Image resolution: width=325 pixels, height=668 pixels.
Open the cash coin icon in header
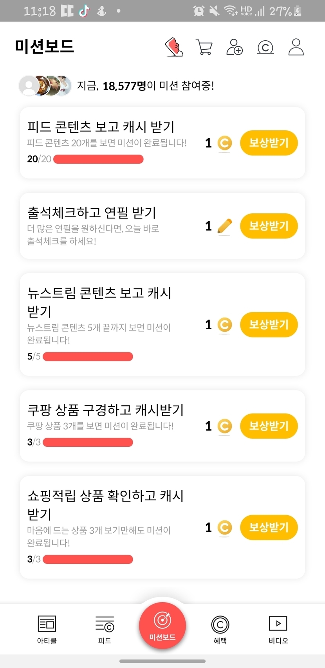pyautogui.click(x=265, y=47)
